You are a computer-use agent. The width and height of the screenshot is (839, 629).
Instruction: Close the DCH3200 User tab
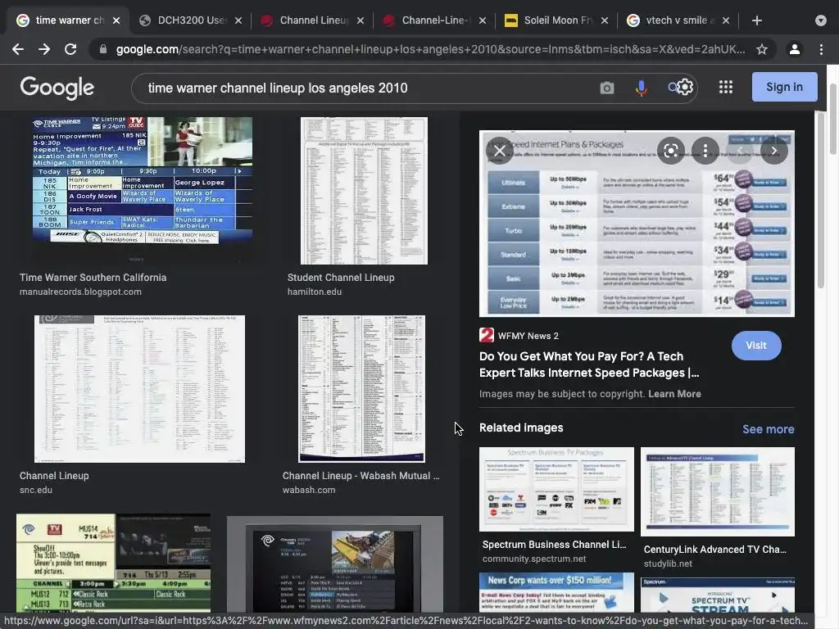tap(238, 20)
